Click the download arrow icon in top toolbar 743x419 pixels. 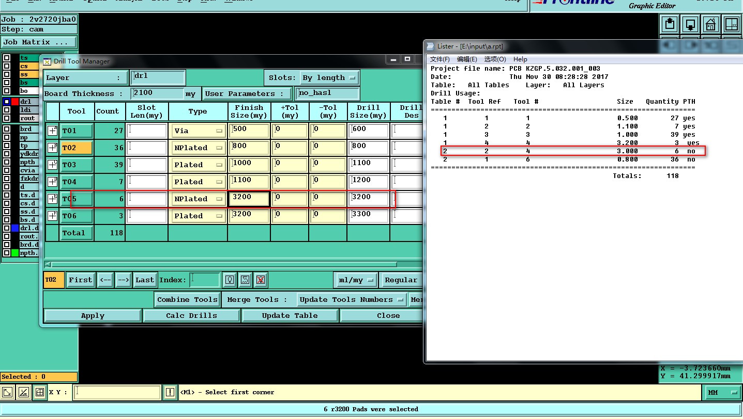[x=690, y=24]
